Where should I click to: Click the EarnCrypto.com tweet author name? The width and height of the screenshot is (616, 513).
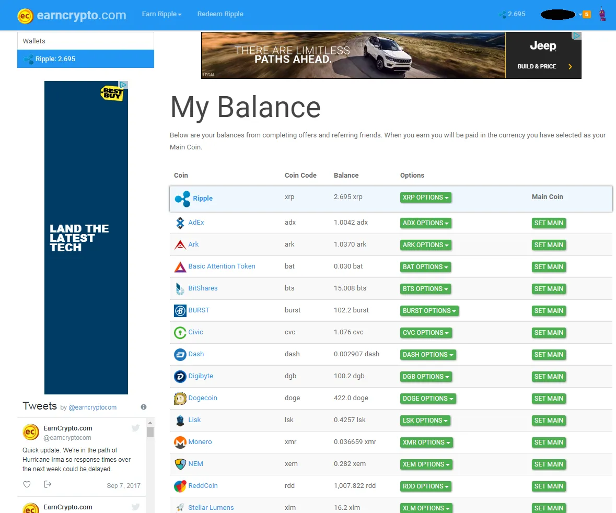(x=67, y=428)
